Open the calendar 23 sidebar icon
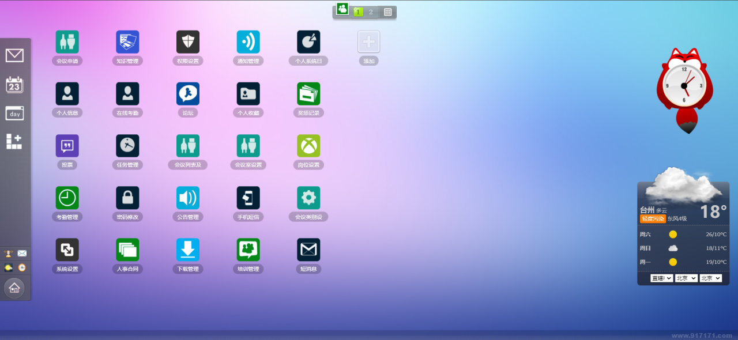738x340 pixels. click(x=14, y=85)
